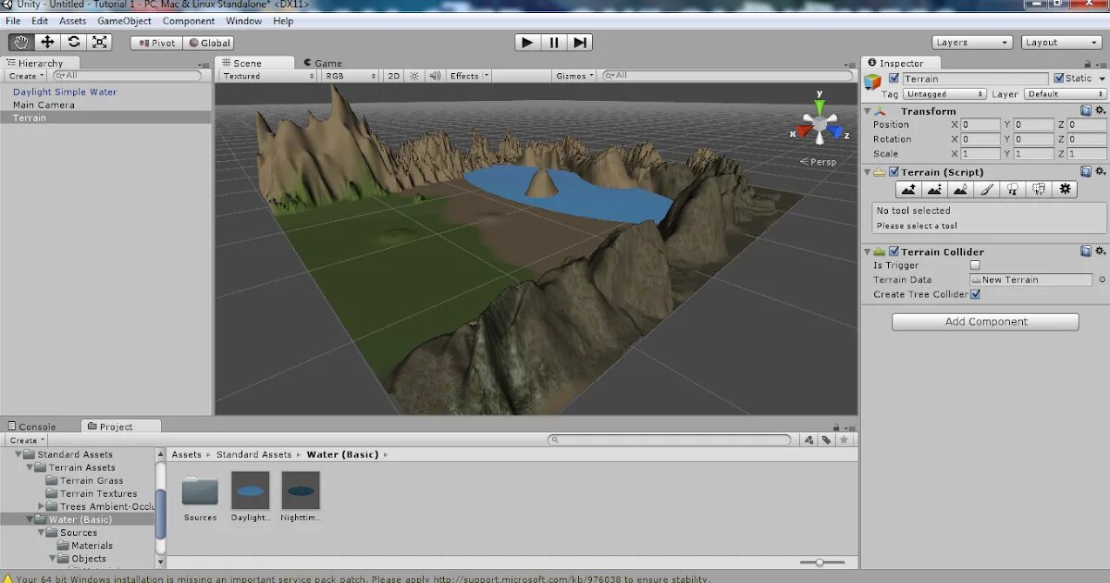Open Terrain Script help book icon
The image size is (1110, 583).
click(x=1086, y=172)
